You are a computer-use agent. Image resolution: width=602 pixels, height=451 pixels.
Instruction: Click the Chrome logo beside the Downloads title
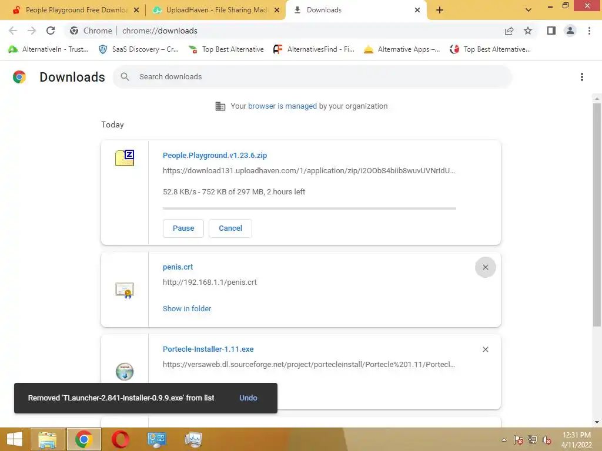pyautogui.click(x=19, y=77)
